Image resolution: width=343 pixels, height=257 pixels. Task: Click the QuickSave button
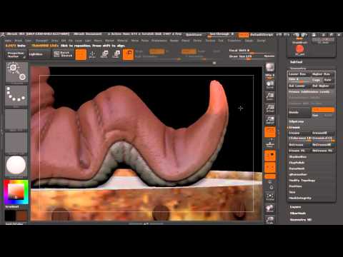(x=194, y=35)
